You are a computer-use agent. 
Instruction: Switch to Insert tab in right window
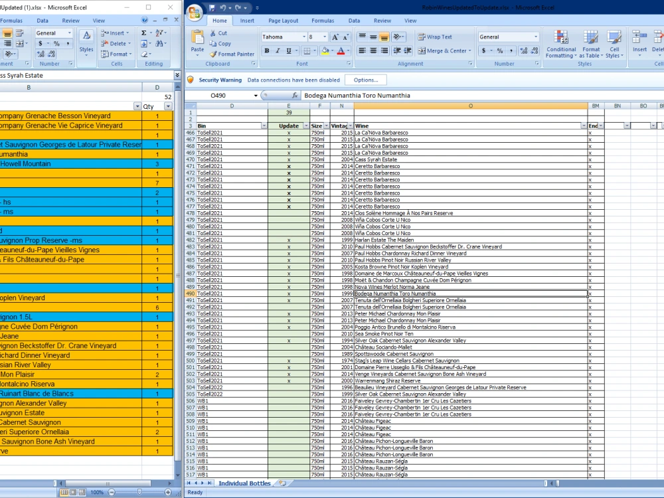pyautogui.click(x=247, y=21)
